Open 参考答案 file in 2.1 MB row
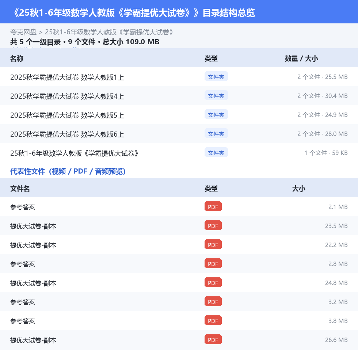This screenshot has height=361, width=358. 23,207
